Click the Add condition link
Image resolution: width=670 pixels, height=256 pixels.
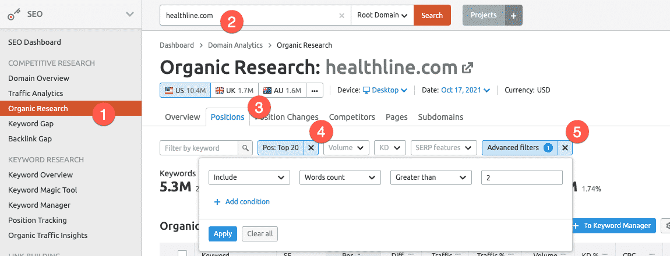[242, 202]
